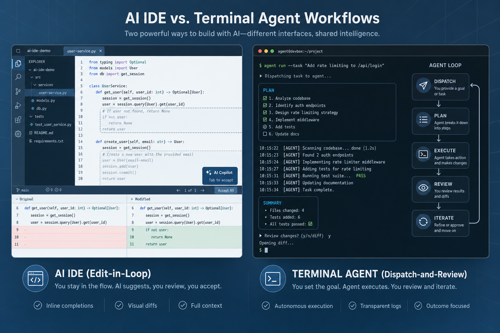Click the green terminal window dot

272,51
